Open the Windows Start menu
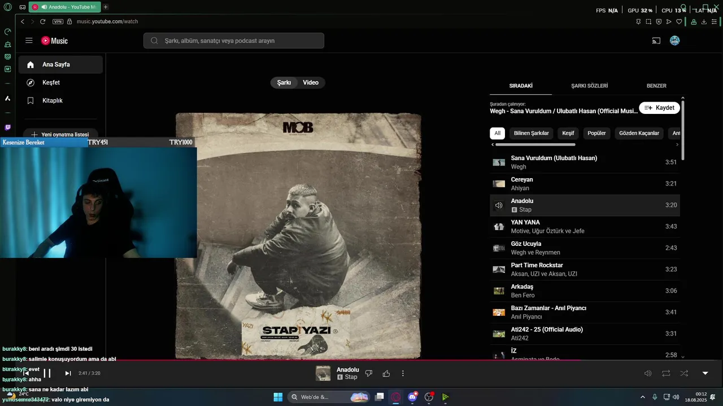This screenshot has width=723, height=406. [x=278, y=397]
